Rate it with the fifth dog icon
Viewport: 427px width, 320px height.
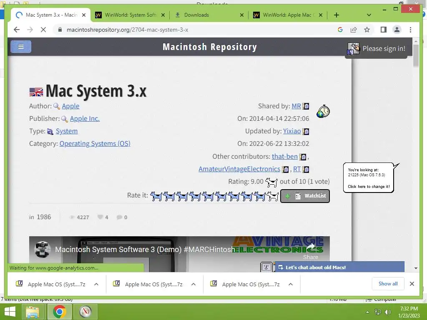(208, 196)
